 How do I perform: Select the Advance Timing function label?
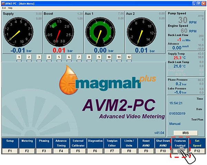coord(61,143)
